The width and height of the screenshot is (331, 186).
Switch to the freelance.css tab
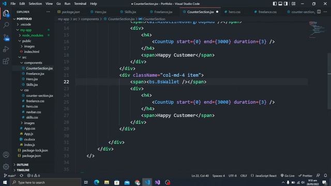pyautogui.click(x=265, y=12)
